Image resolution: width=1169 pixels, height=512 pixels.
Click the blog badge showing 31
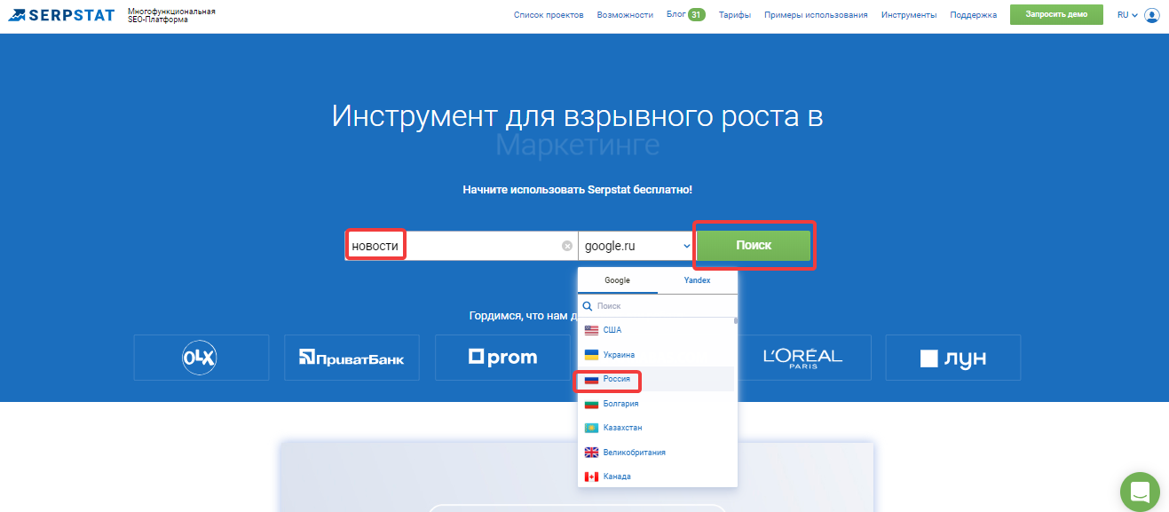(x=697, y=14)
